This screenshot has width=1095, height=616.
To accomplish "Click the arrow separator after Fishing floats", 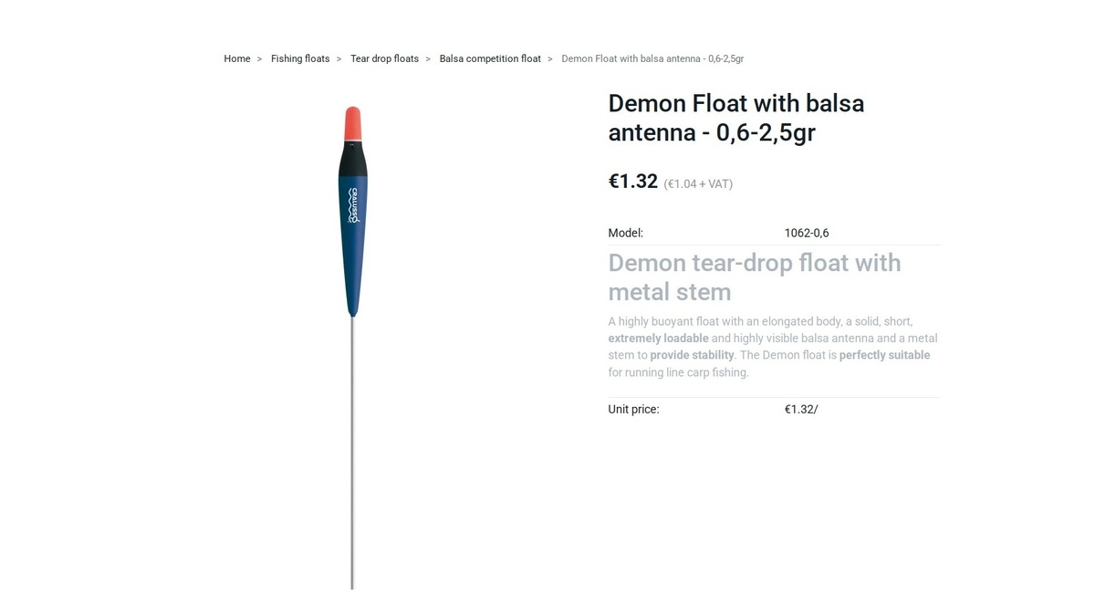I will click(x=339, y=59).
